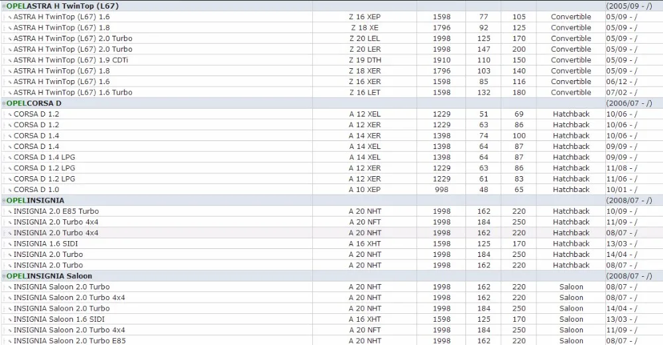The image size is (663, 345).
Task: Select INSIGNIA Saloon 2.0 Turbo dated 14/04
Action: point(331,309)
